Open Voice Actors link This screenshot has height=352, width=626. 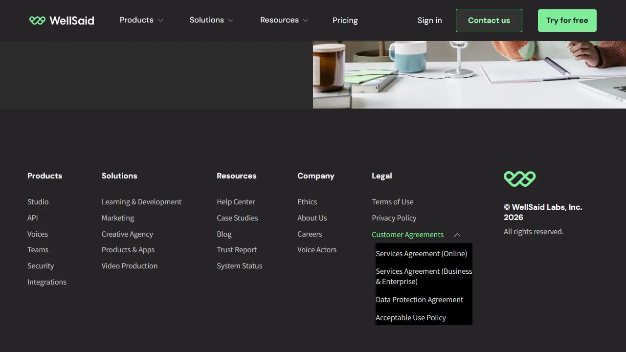[x=317, y=250]
